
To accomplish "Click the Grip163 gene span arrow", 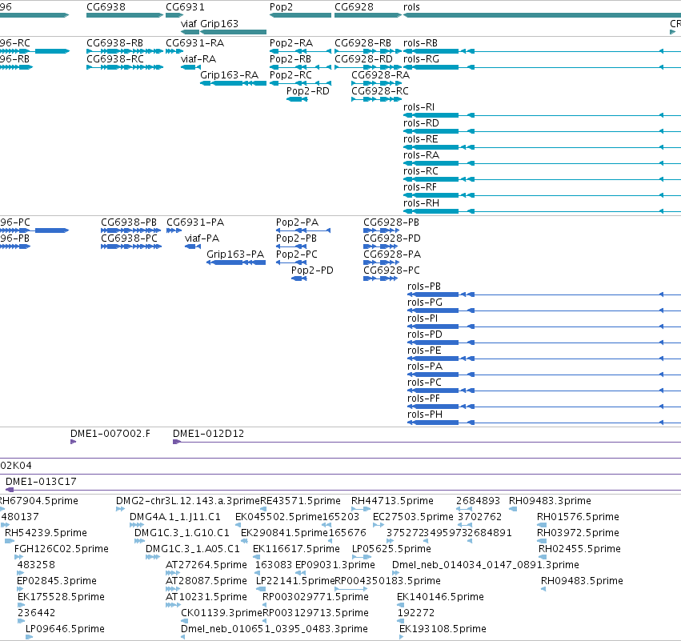I will (x=233, y=32).
